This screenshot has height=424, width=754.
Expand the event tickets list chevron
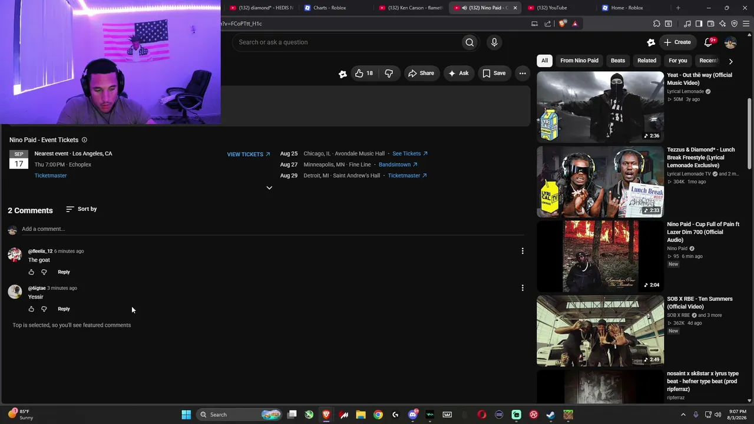[x=269, y=188]
